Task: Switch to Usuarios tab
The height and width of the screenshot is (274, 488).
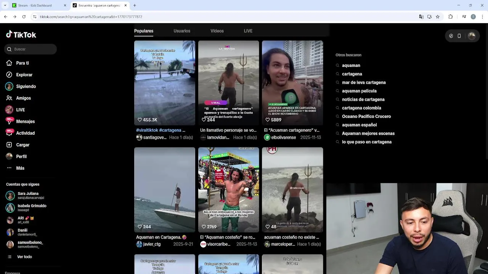Action: [182, 31]
